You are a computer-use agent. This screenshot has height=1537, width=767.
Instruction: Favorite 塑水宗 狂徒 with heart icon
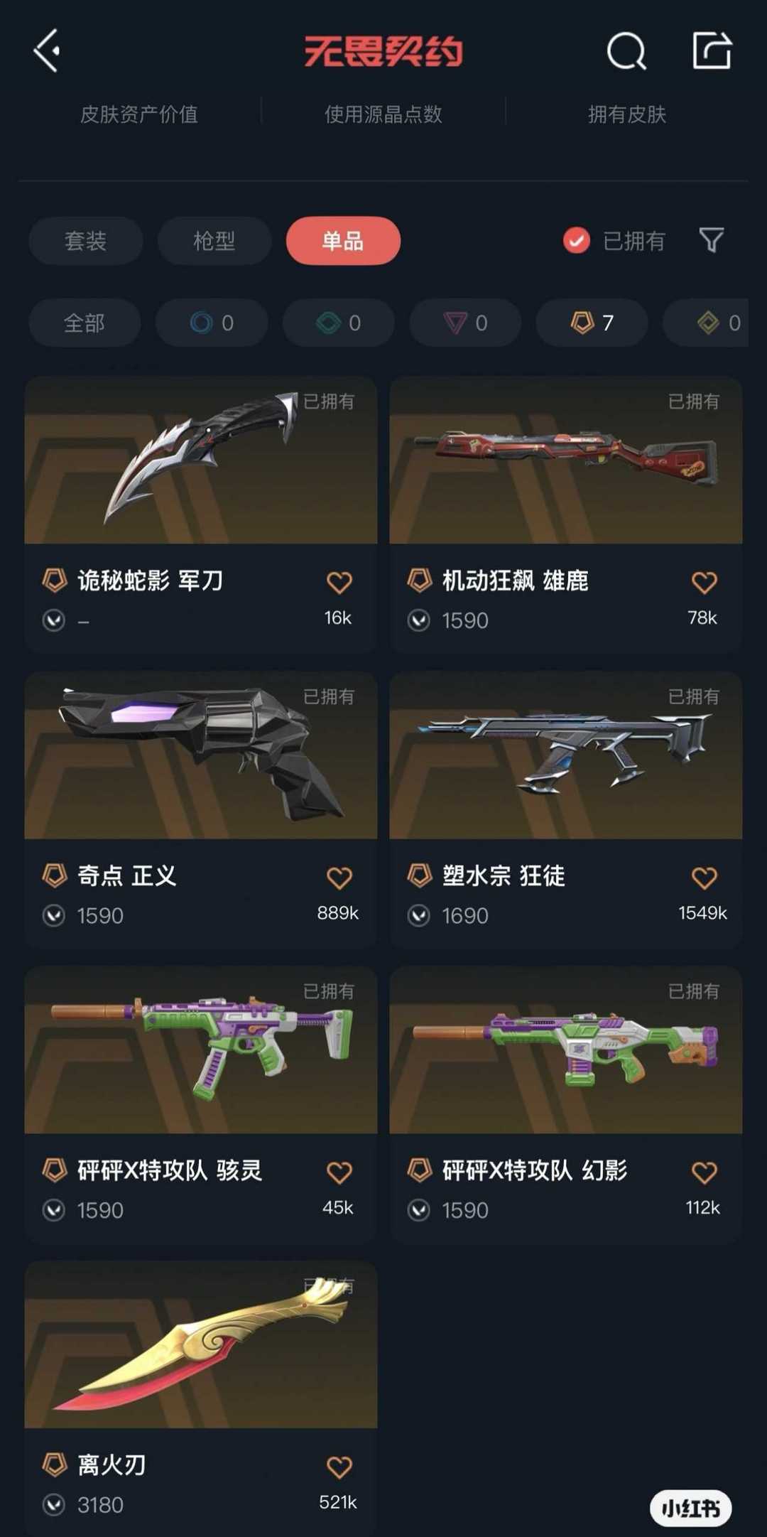[x=704, y=878]
